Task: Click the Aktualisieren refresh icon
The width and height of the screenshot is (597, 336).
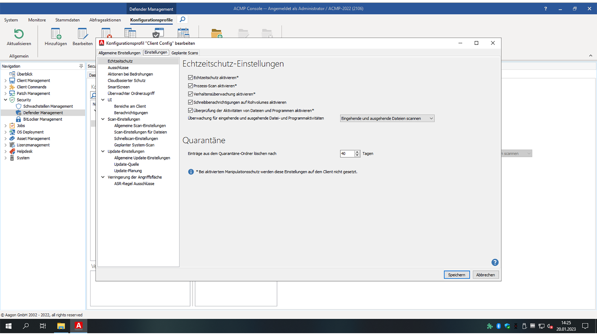Action: point(19,34)
